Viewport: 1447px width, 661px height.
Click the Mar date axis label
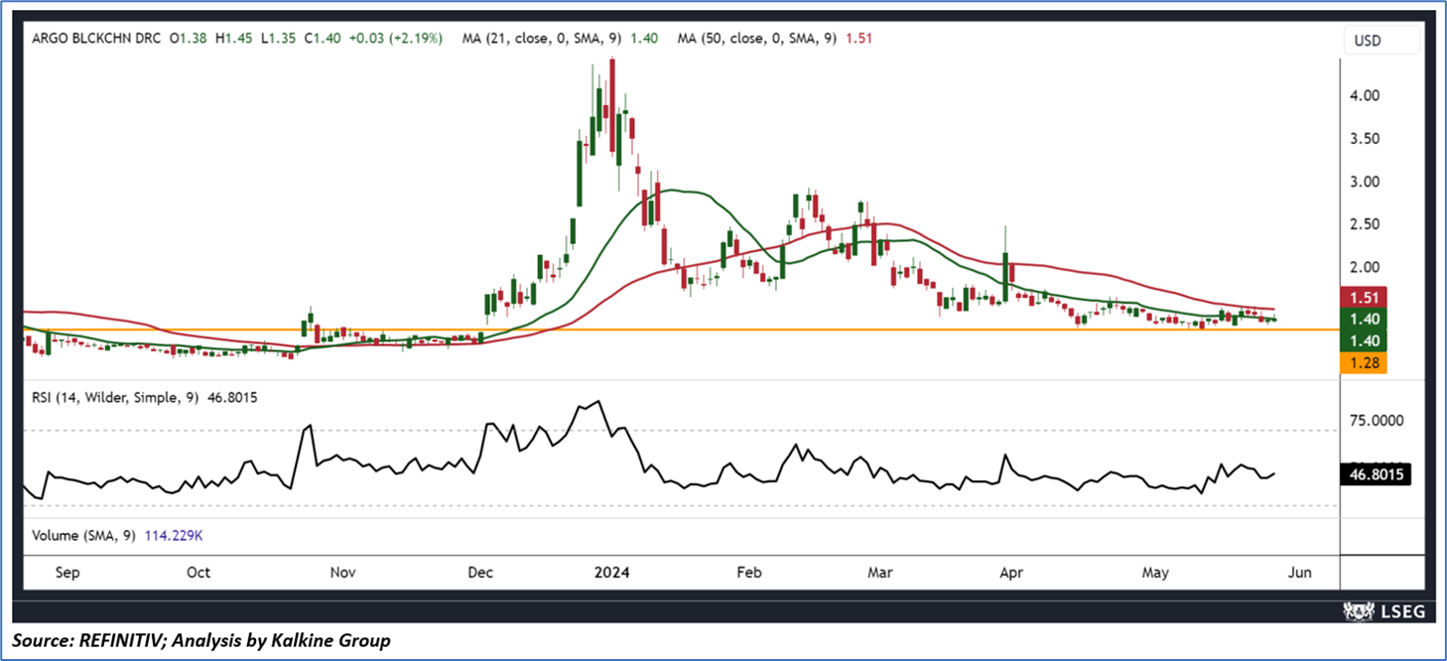[x=880, y=573]
